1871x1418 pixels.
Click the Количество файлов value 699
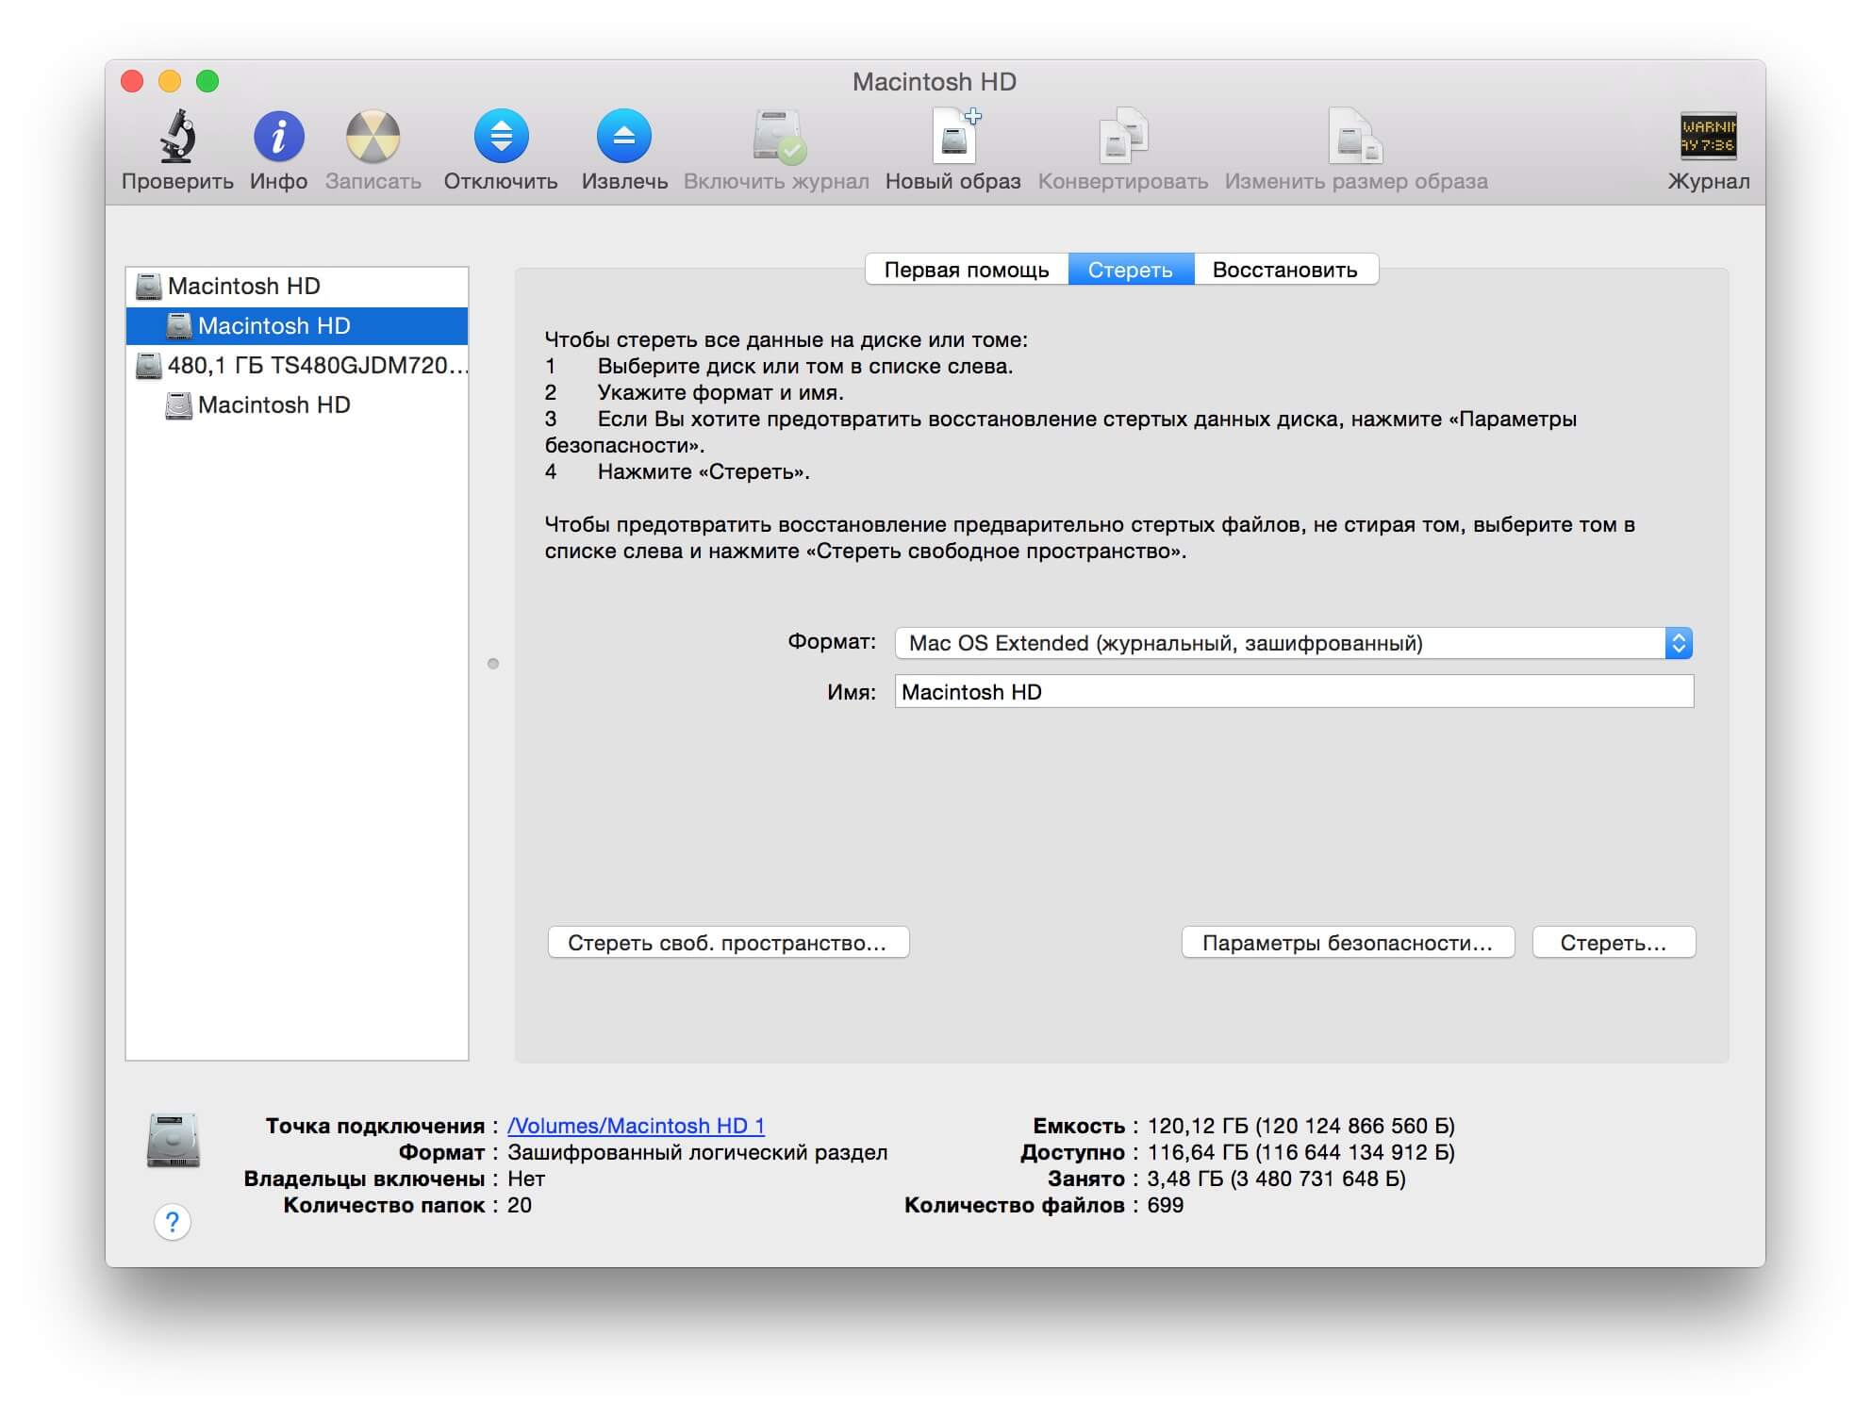click(x=1165, y=1205)
